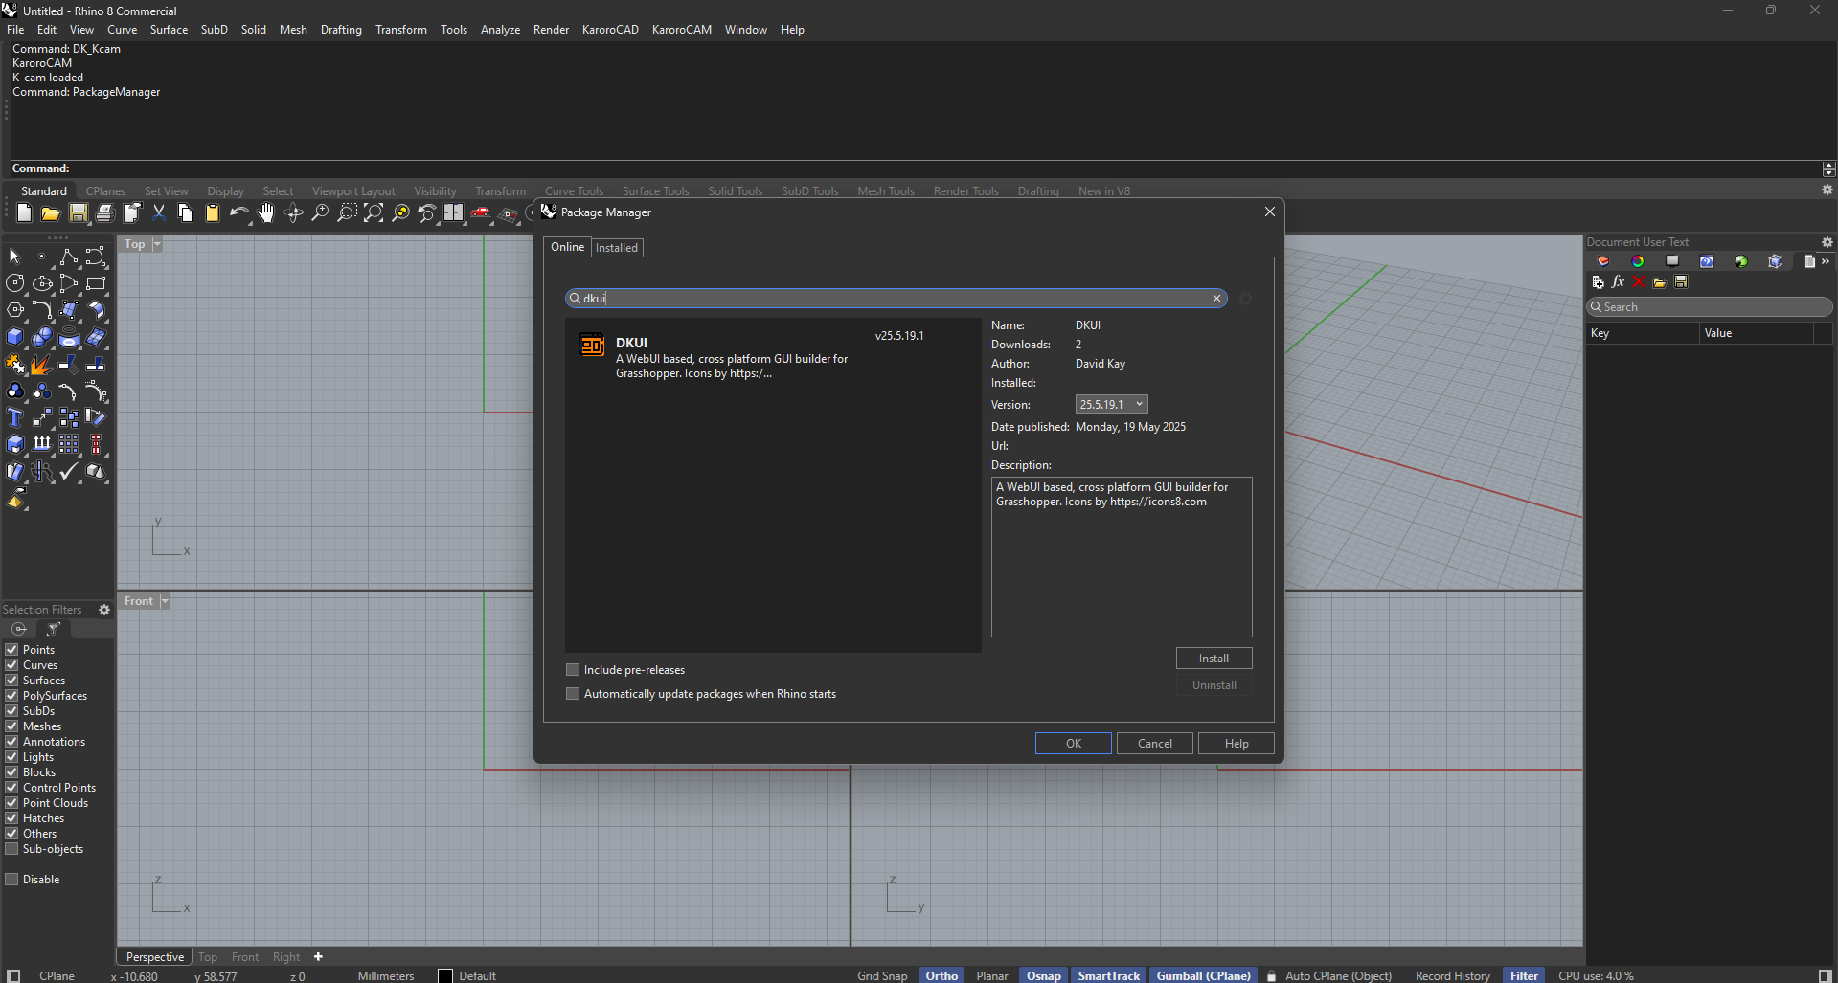Click the Undo arrow icon

pos(238,213)
